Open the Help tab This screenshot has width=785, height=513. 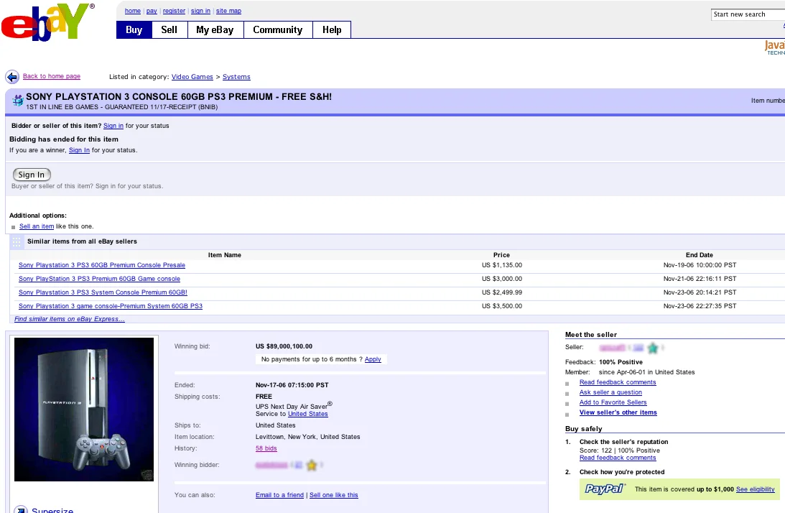pos(332,30)
